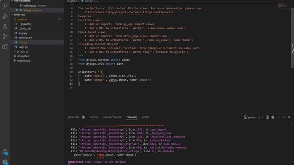Follow the docs.djangoproject.com URL link

[x=129, y=12]
